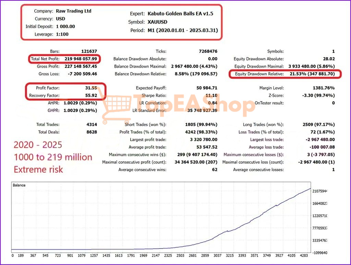Select the Recovery Factor value 55.92
The image size is (351, 265).
coord(91,96)
